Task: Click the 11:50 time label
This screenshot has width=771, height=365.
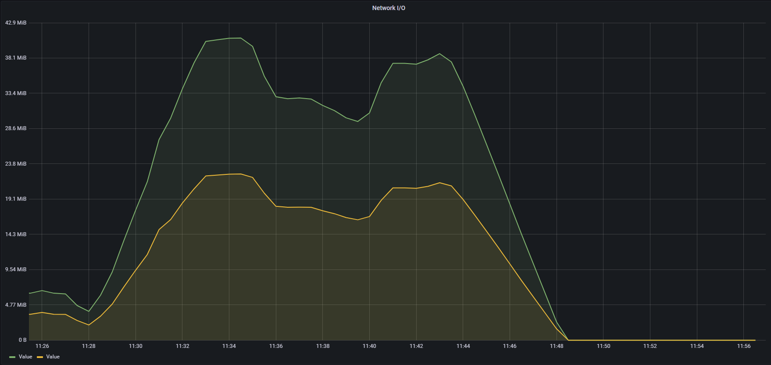Action: (x=603, y=346)
